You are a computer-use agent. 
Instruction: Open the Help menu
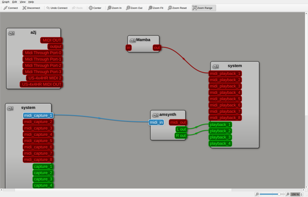click(x=31, y=2)
